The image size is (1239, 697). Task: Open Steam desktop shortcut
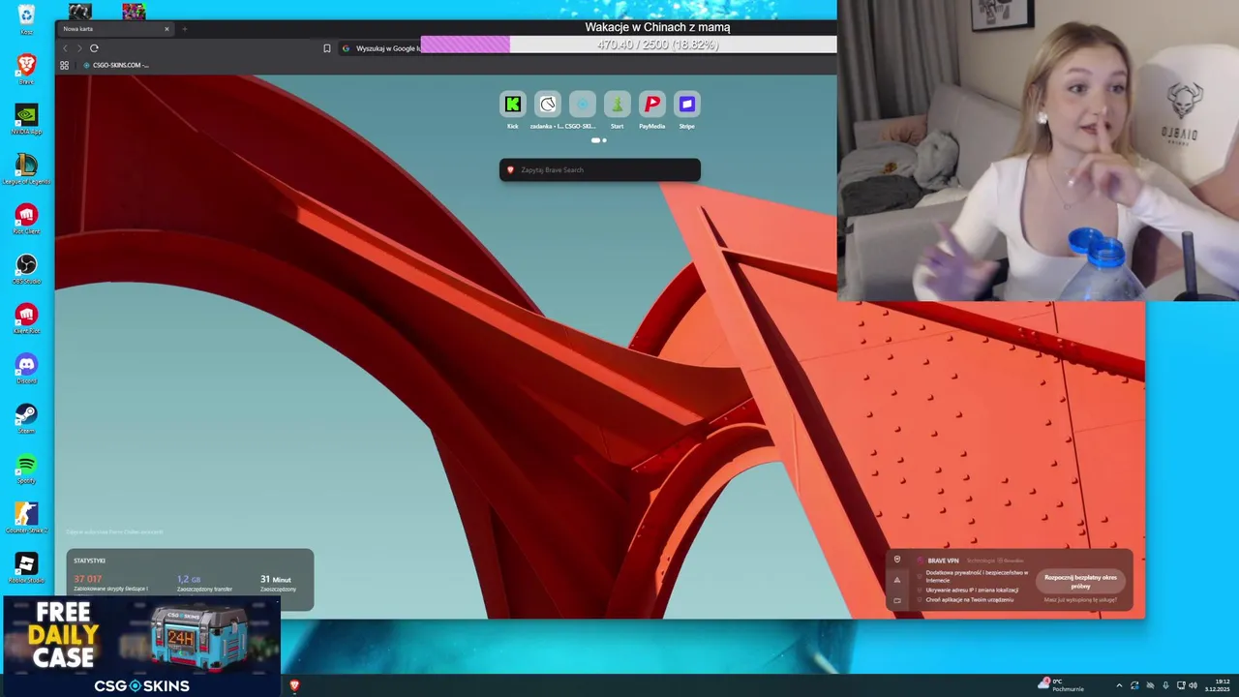[x=26, y=418]
